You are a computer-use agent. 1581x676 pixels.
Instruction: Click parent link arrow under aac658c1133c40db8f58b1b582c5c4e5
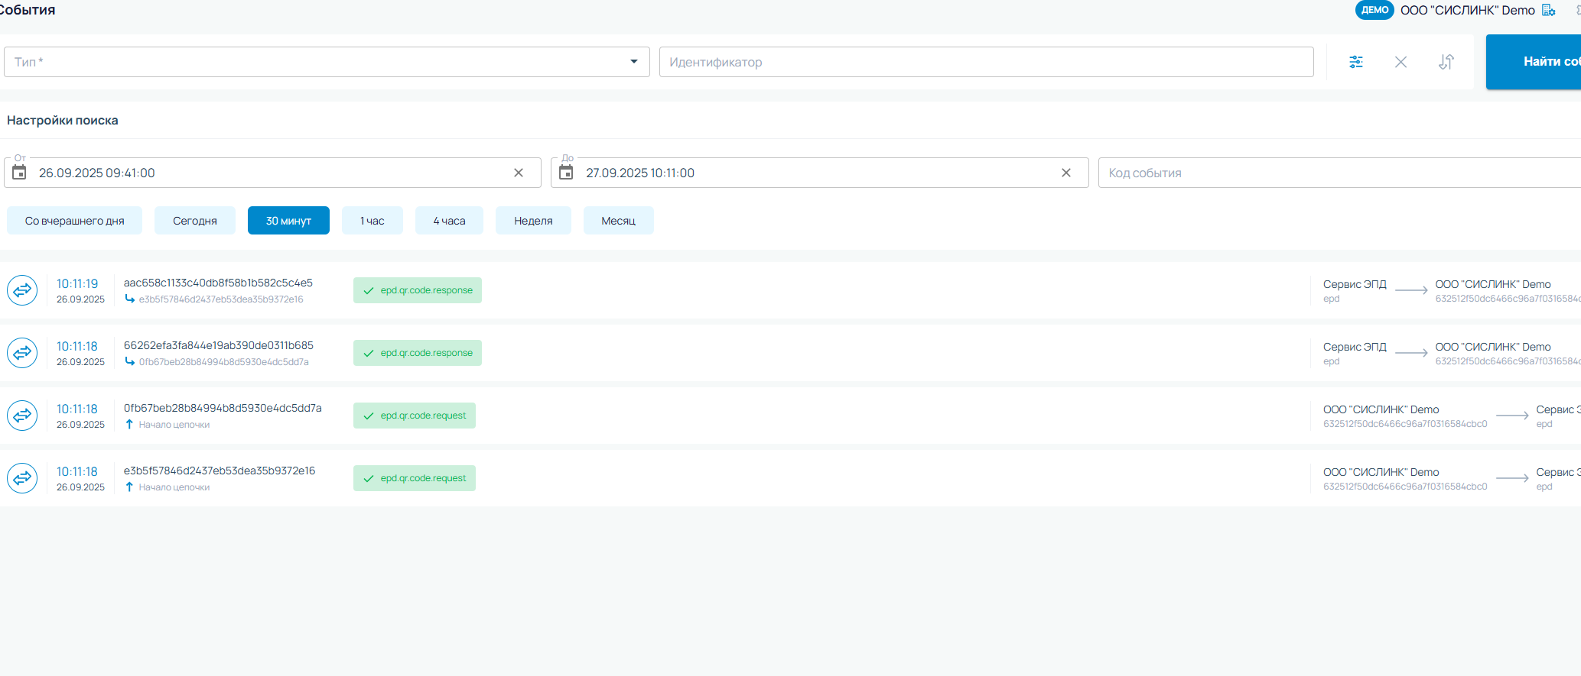(129, 299)
